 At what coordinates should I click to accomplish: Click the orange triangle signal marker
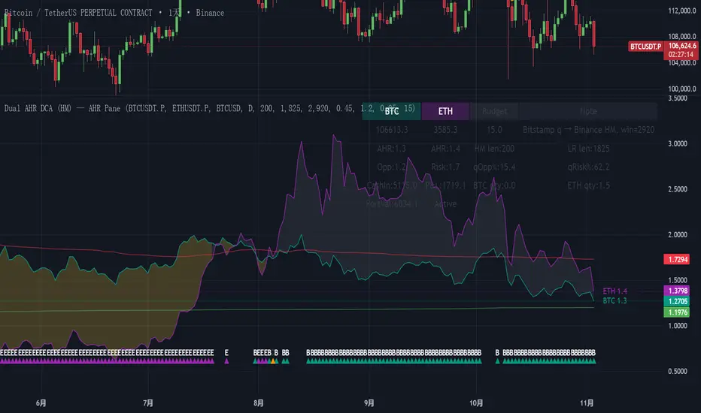pyautogui.click(x=273, y=361)
